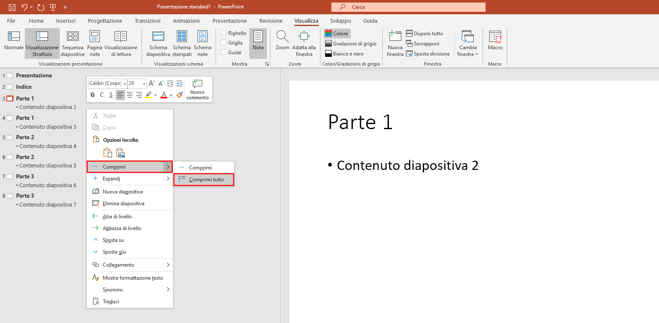Click the Undo arrow icon
Screen dimensions: 659x323
point(24,7)
